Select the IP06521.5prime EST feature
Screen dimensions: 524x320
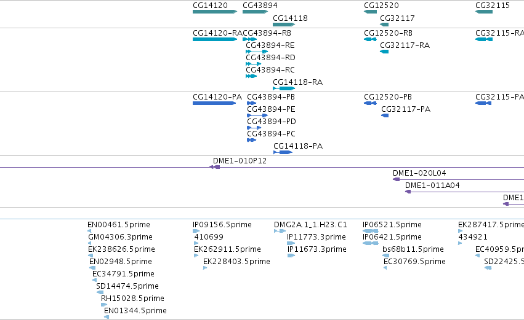click(370, 231)
